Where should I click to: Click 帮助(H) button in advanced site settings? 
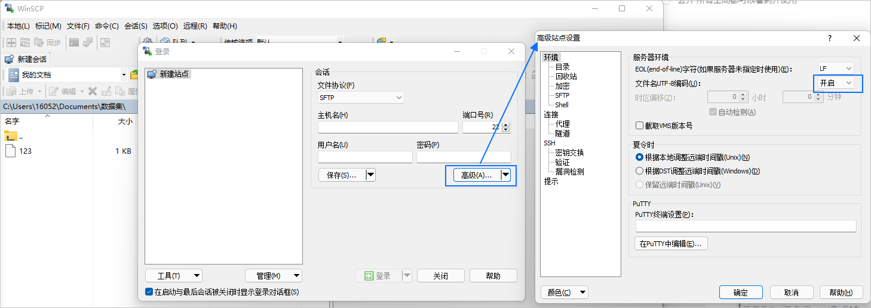point(841,293)
